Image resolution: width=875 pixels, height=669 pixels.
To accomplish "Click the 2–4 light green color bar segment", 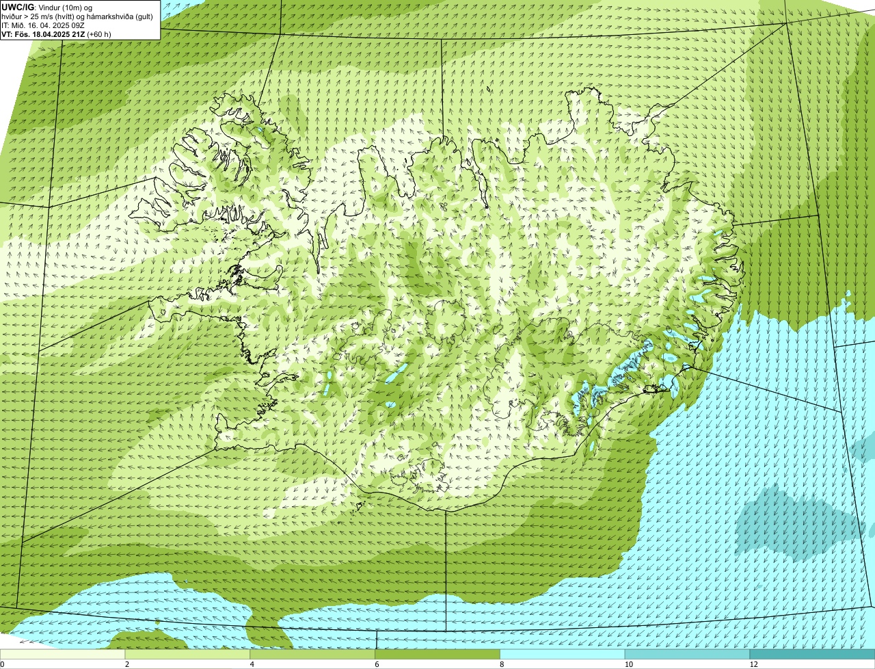I will pyautogui.click(x=188, y=655).
